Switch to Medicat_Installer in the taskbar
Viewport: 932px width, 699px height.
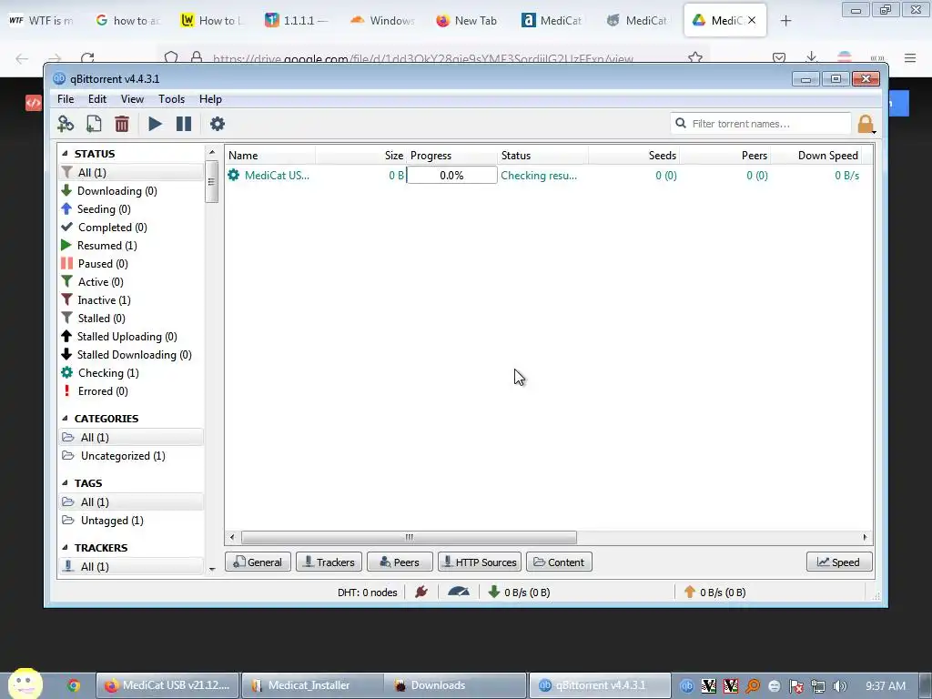pyautogui.click(x=311, y=685)
